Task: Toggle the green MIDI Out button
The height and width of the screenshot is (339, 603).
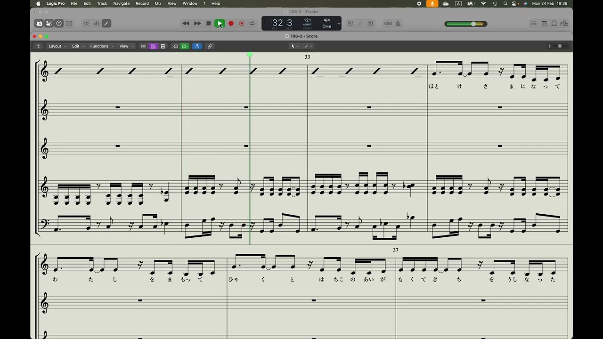Action: [x=185, y=46]
